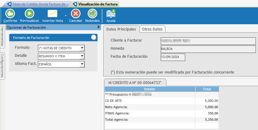Viewport: 258px width, 130px height.
Task: Click the Moneda field showing BALBOA
Action: pyautogui.click(x=208, y=49)
